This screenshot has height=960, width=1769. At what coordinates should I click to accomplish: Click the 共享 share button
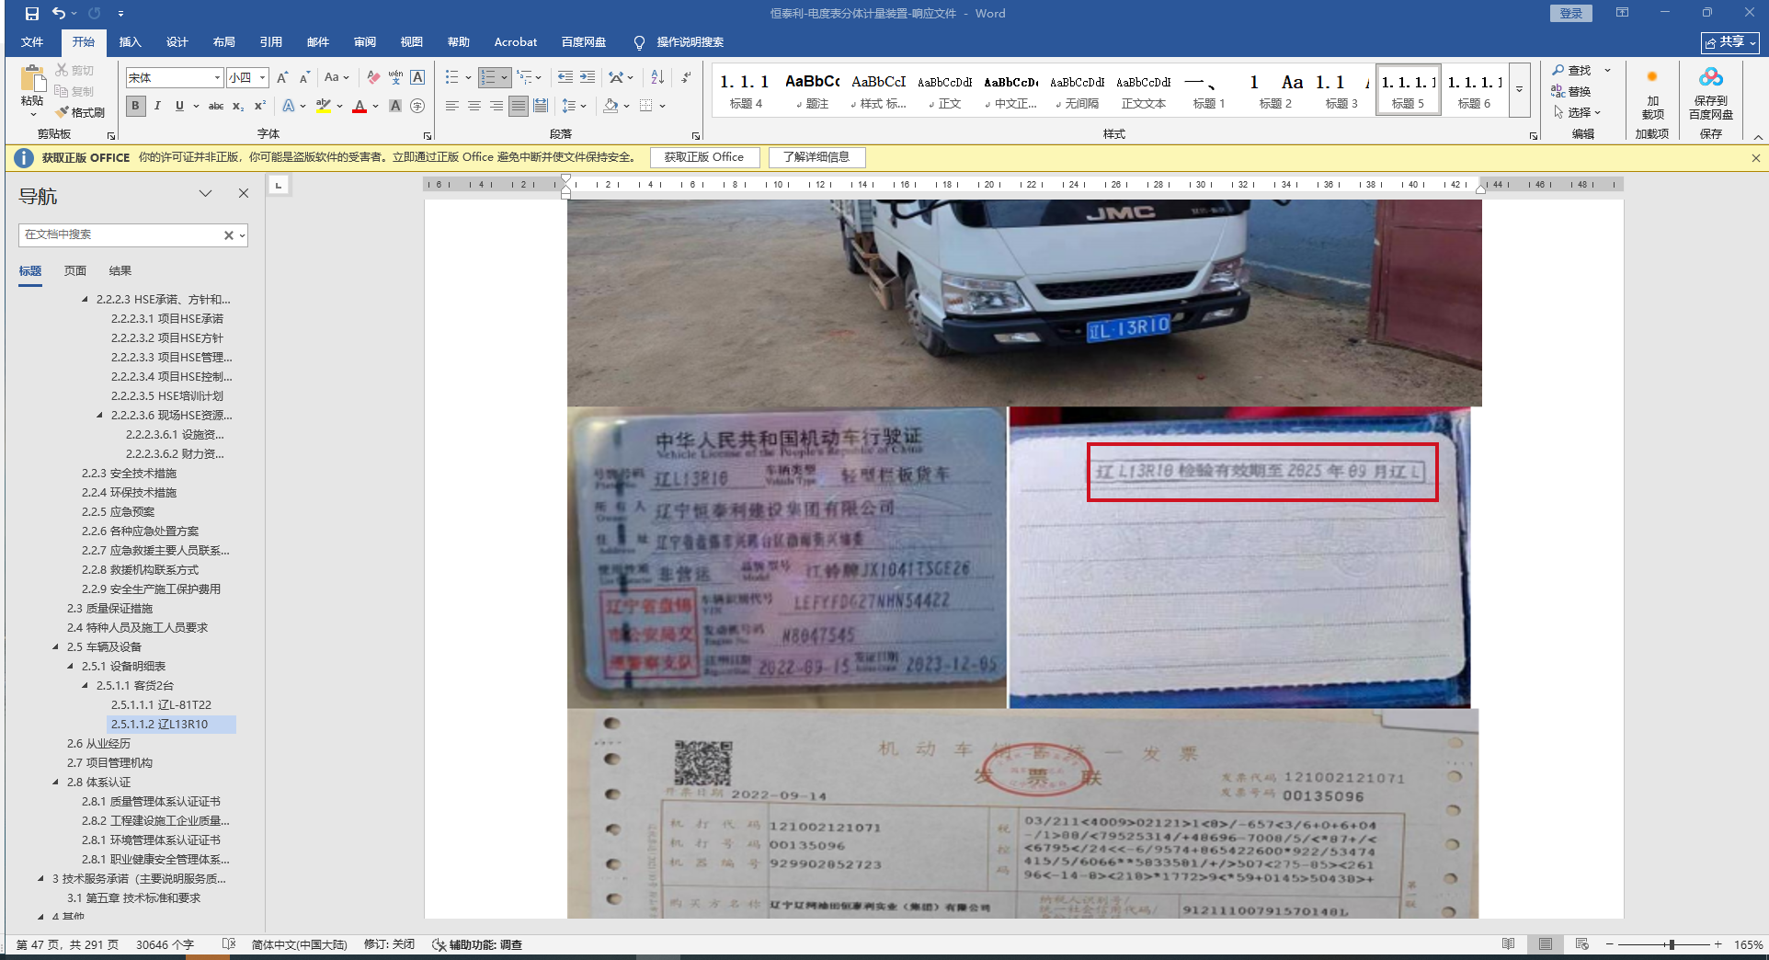[x=1729, y=42]
